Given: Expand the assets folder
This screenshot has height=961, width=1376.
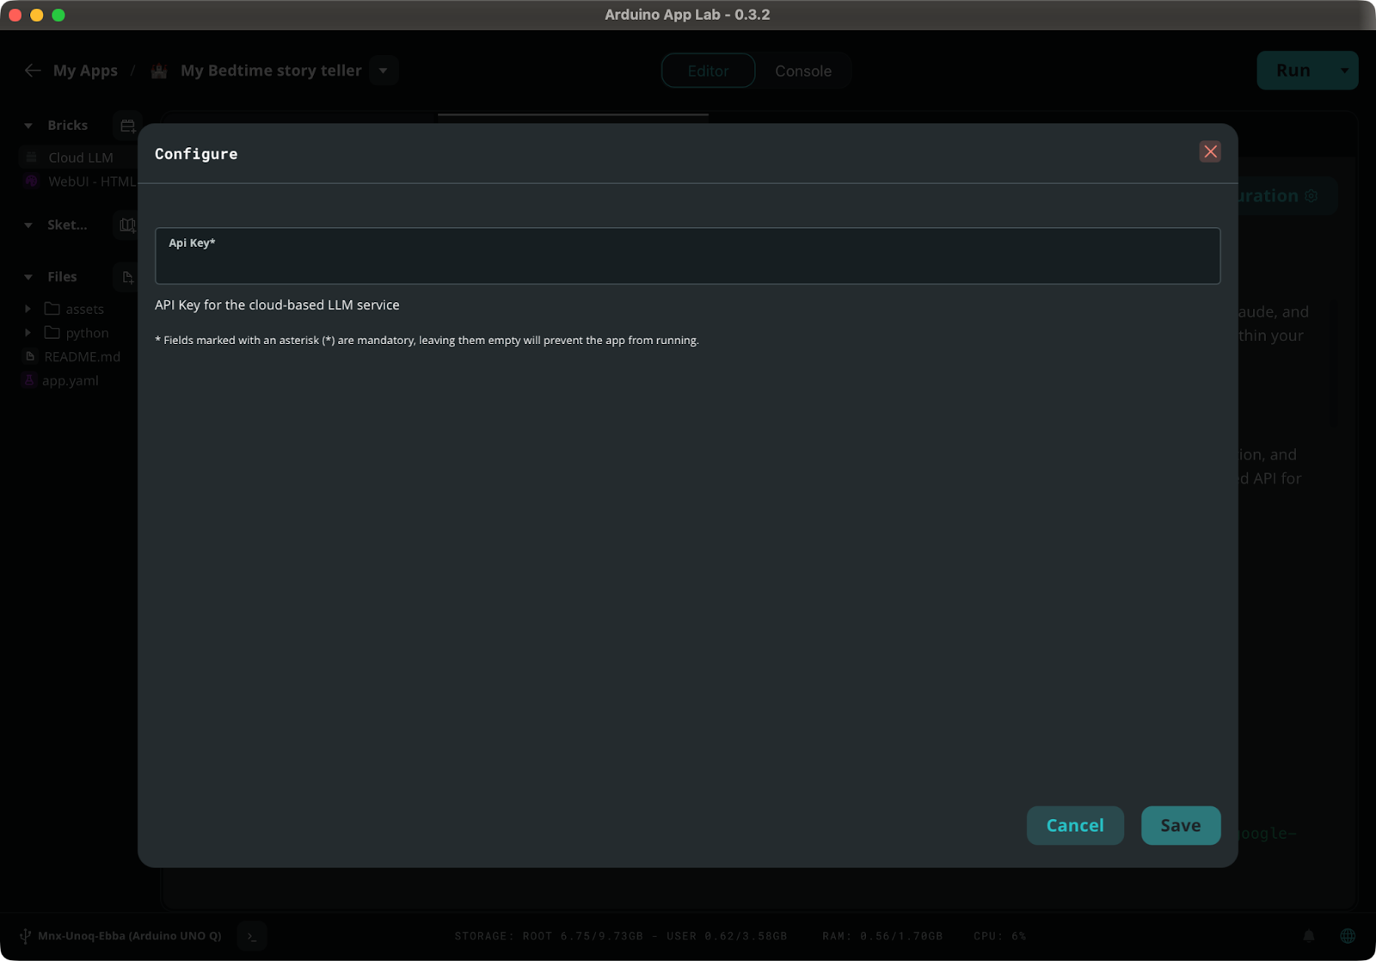Looking at the screenshot, I should click(x=26, y=308).
